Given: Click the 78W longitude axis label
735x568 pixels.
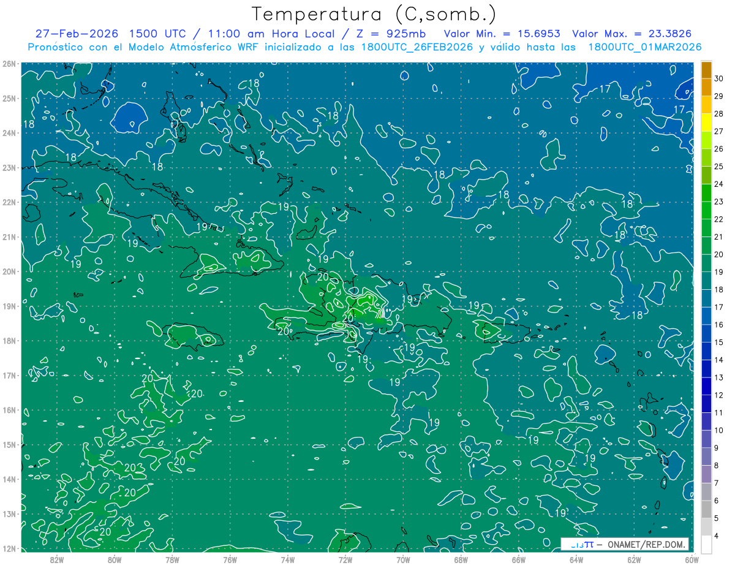Looking at the screenshot, I should 172,559.
